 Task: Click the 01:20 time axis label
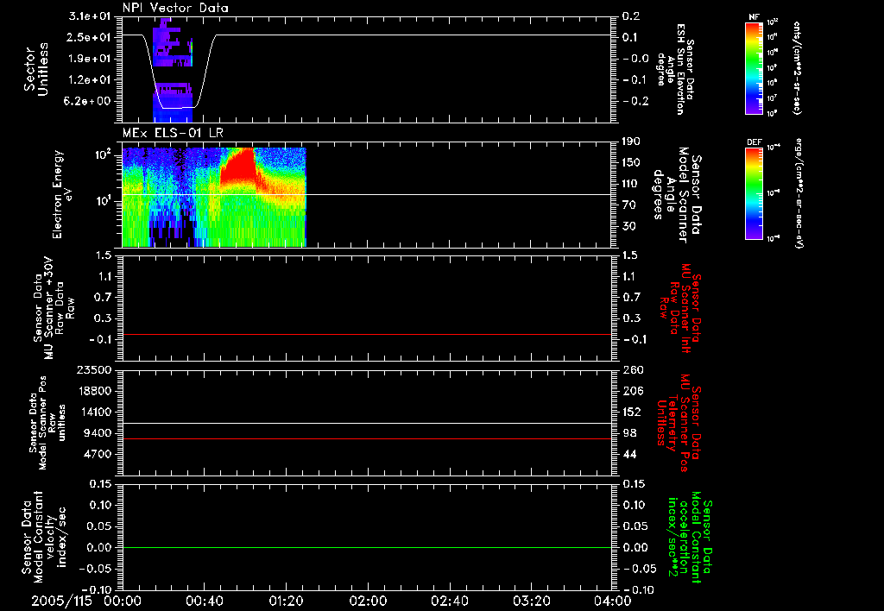click(286, 601)
